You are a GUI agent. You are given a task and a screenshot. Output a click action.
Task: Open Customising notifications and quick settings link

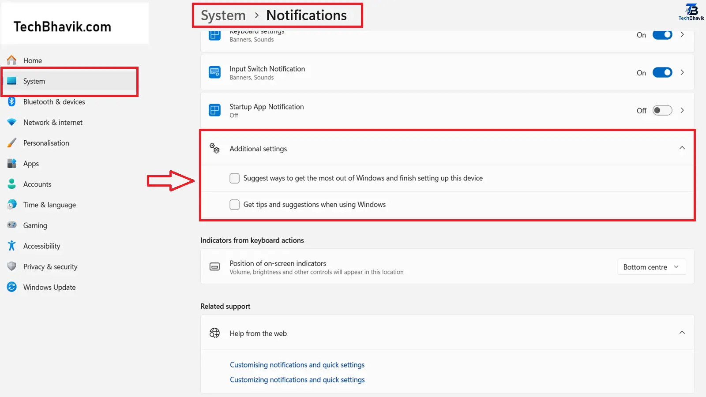coord(297,365)
